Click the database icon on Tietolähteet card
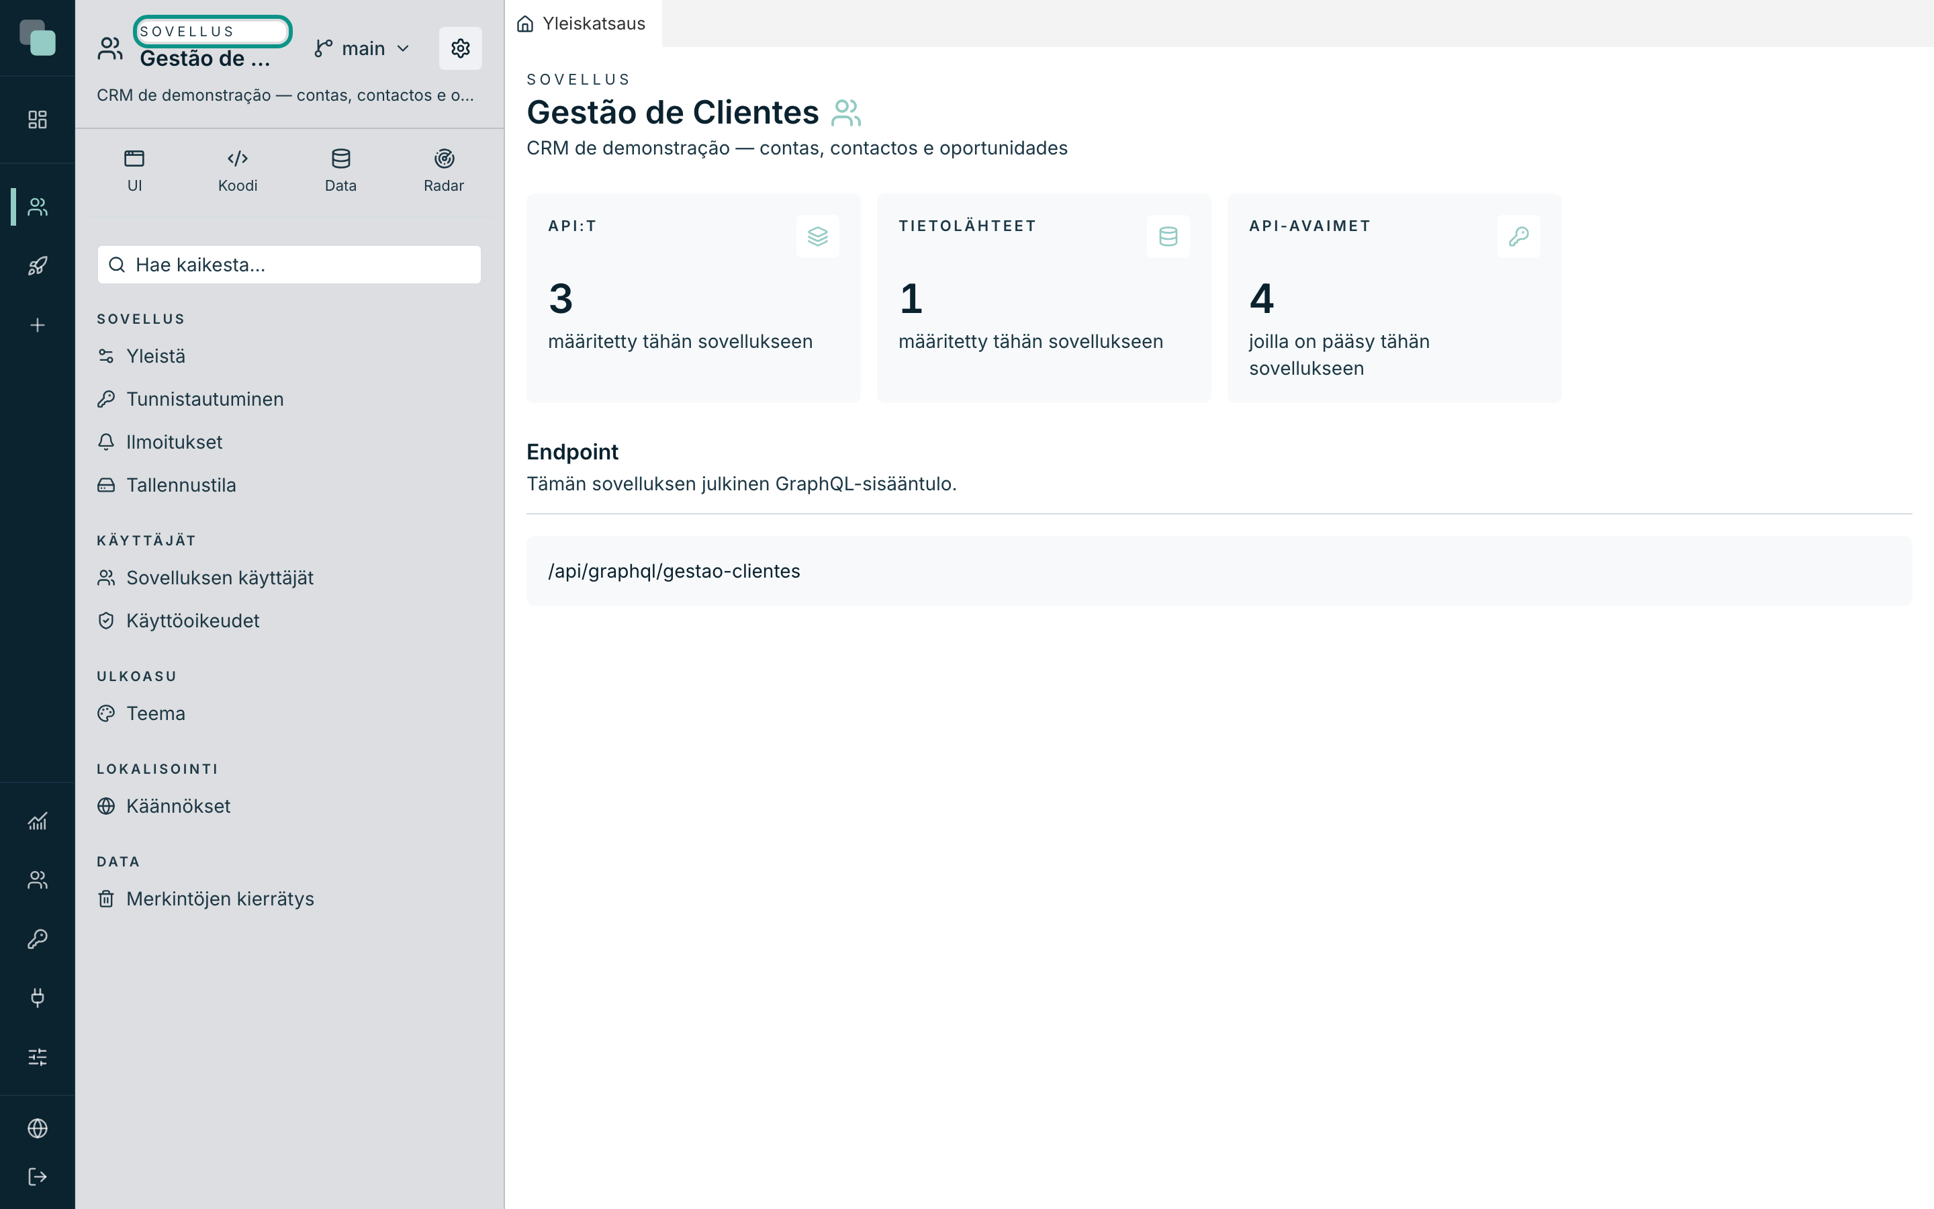The height and width of the screenshot is (1209, 1934). point(1168,236)
